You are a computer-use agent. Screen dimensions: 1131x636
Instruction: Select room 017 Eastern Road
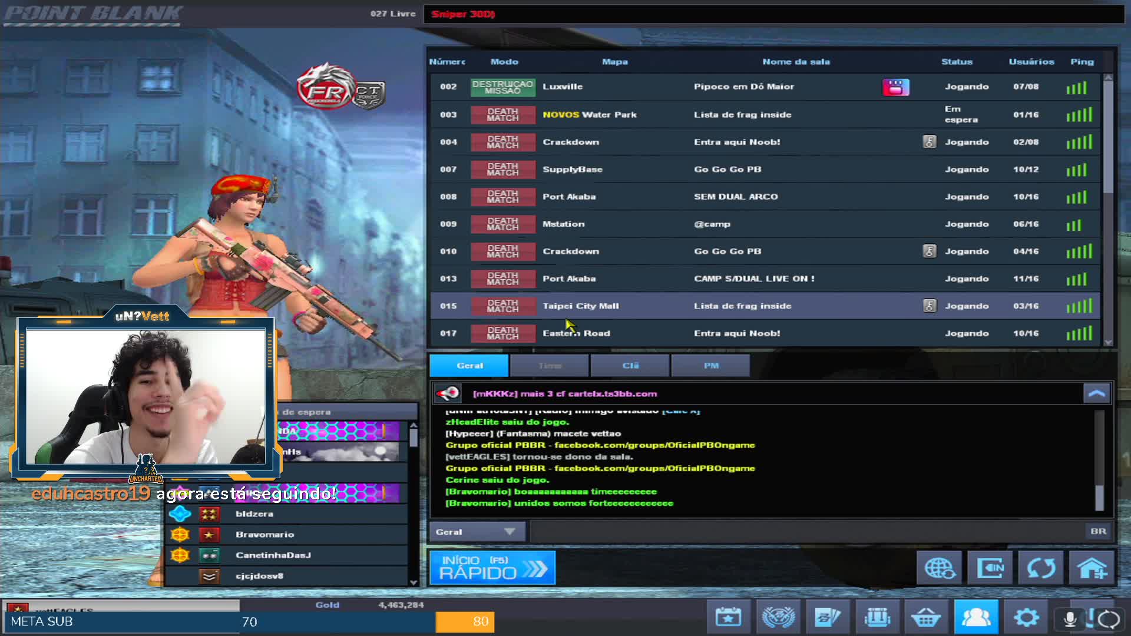coord(765,333)
